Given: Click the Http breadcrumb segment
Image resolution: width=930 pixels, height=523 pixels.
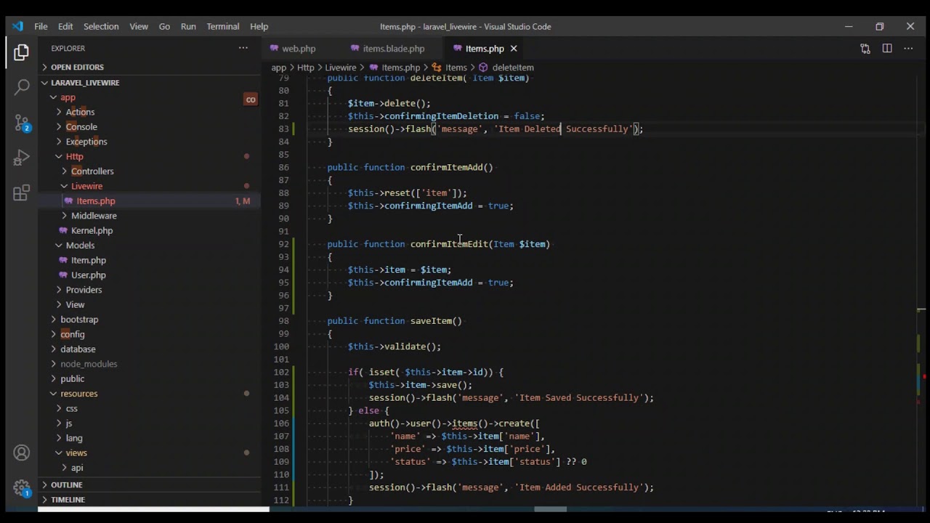Looking at the screenshot, I should coord(305,68).
